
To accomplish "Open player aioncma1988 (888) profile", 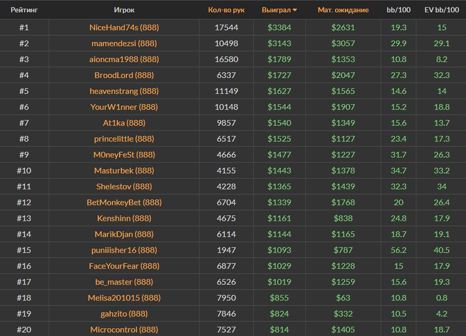I will click(124, 59).
